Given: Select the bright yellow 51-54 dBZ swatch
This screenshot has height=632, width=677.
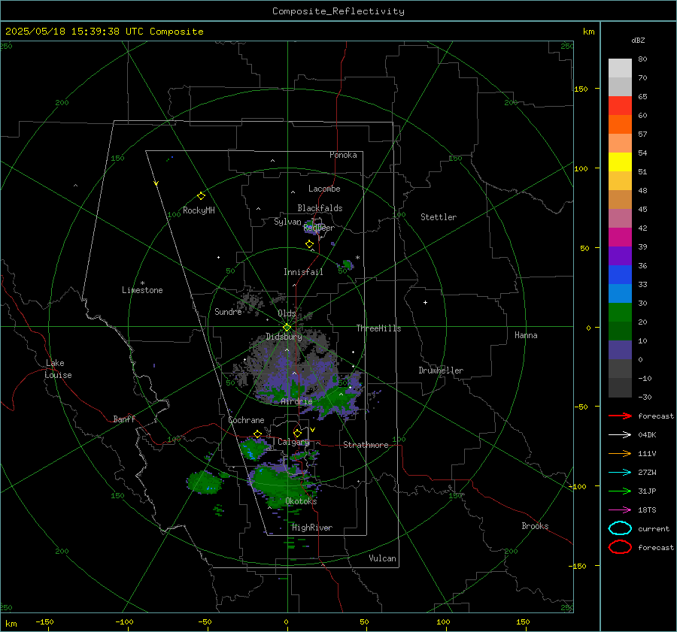Looking at the screenshot, I should [x=620, y=162].
